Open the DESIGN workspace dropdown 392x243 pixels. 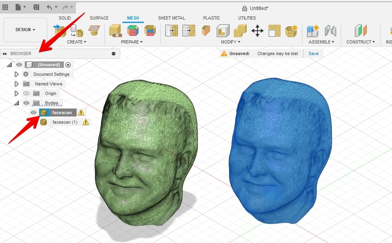[25, 30]
